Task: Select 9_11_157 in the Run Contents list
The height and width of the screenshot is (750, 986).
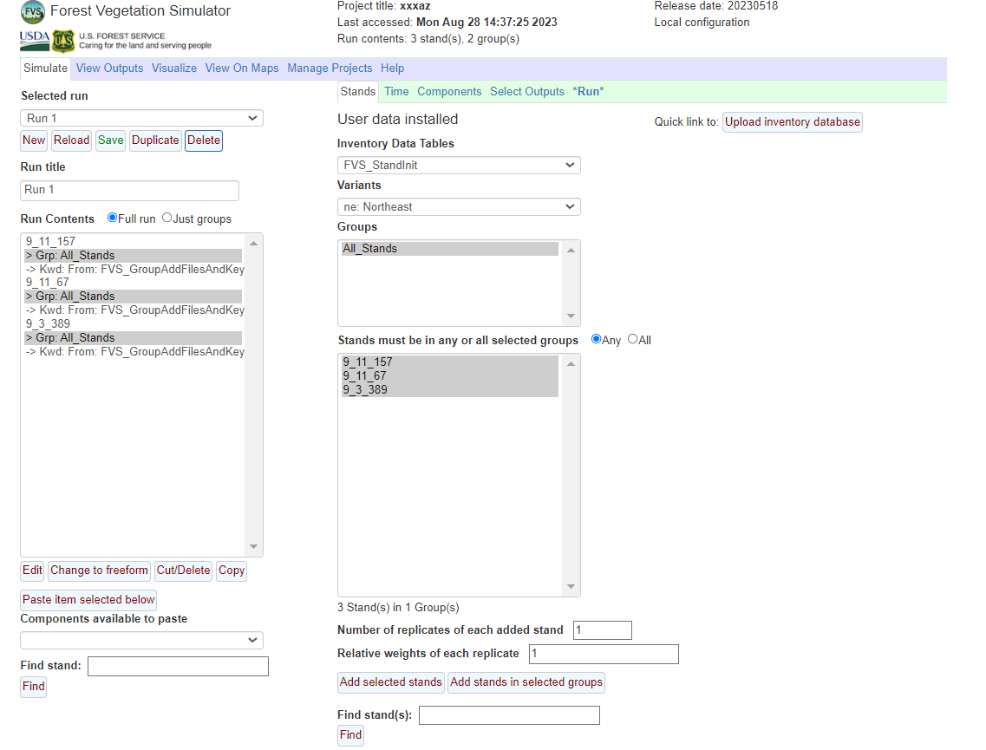Action: pos(134,241)
